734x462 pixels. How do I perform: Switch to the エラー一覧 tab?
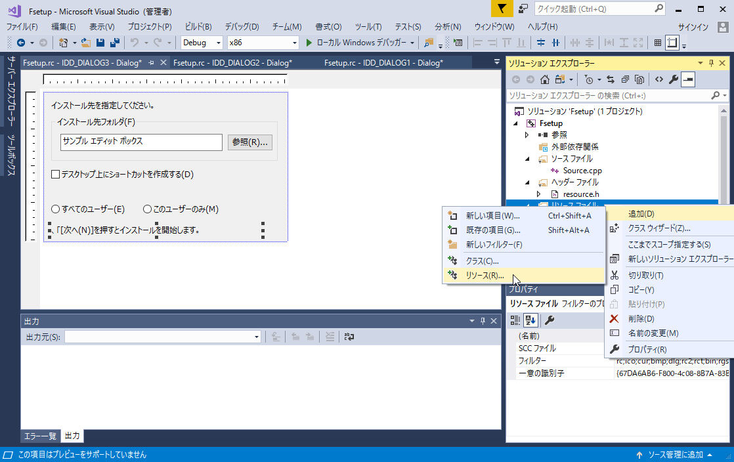tap(40, 436)
